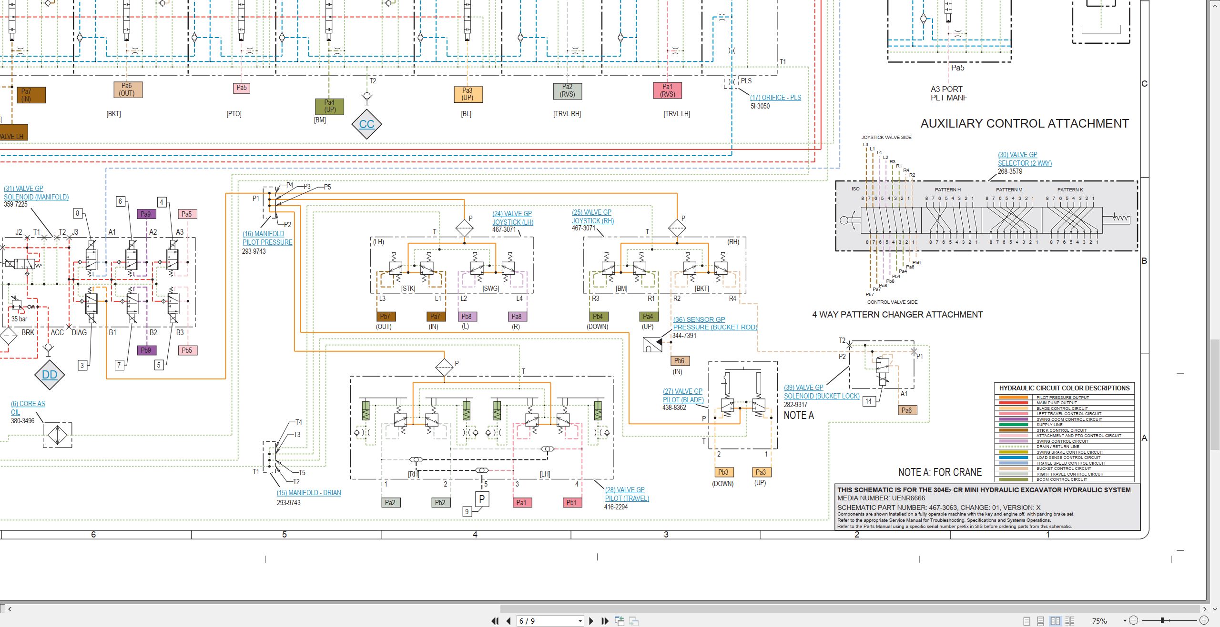Click the Pa9 purple port label
1220x627 pixels.
click(146, 214)
